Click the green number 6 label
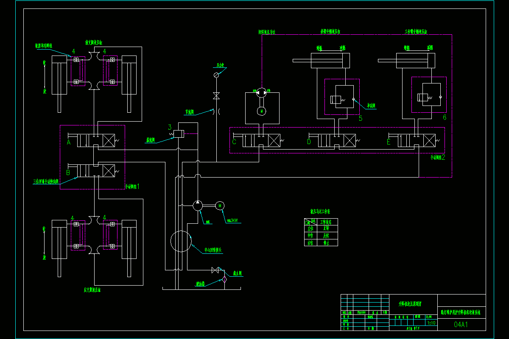The height and width of the screenshot is (339, 509). click(445, 117)
